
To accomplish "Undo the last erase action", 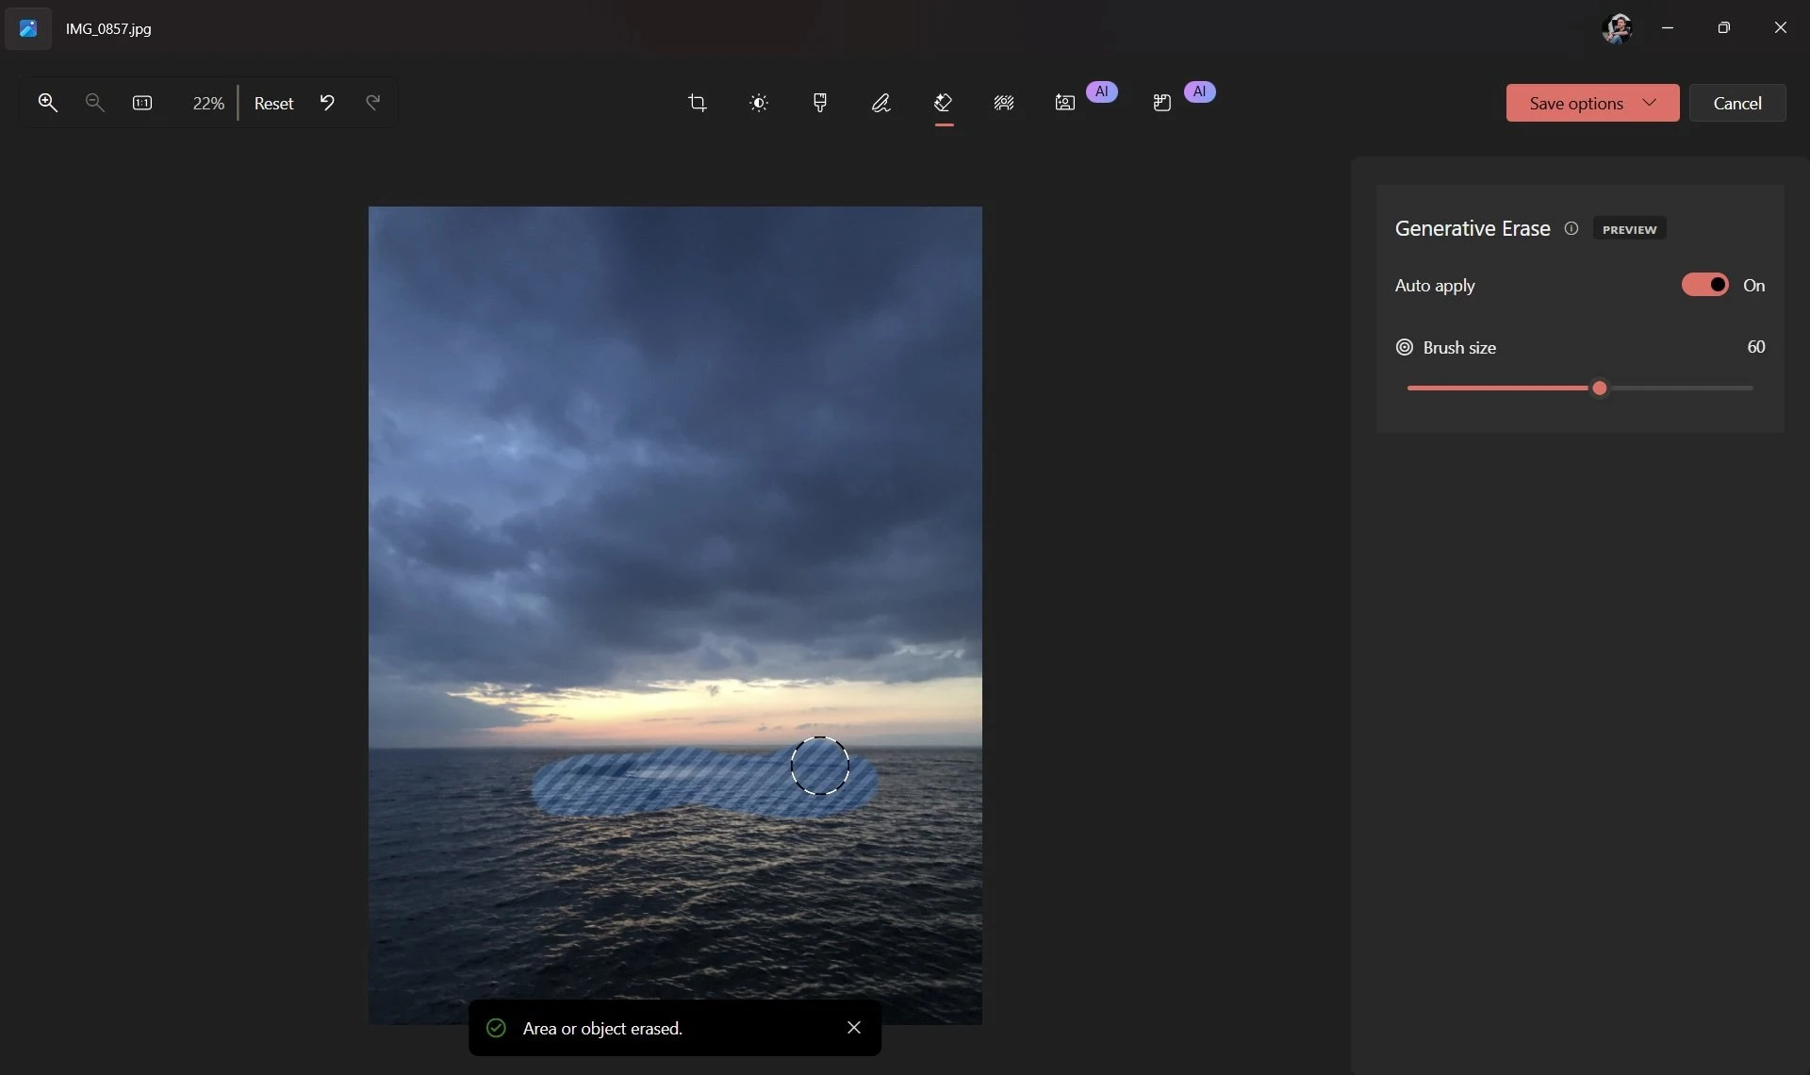I will 327,103.
